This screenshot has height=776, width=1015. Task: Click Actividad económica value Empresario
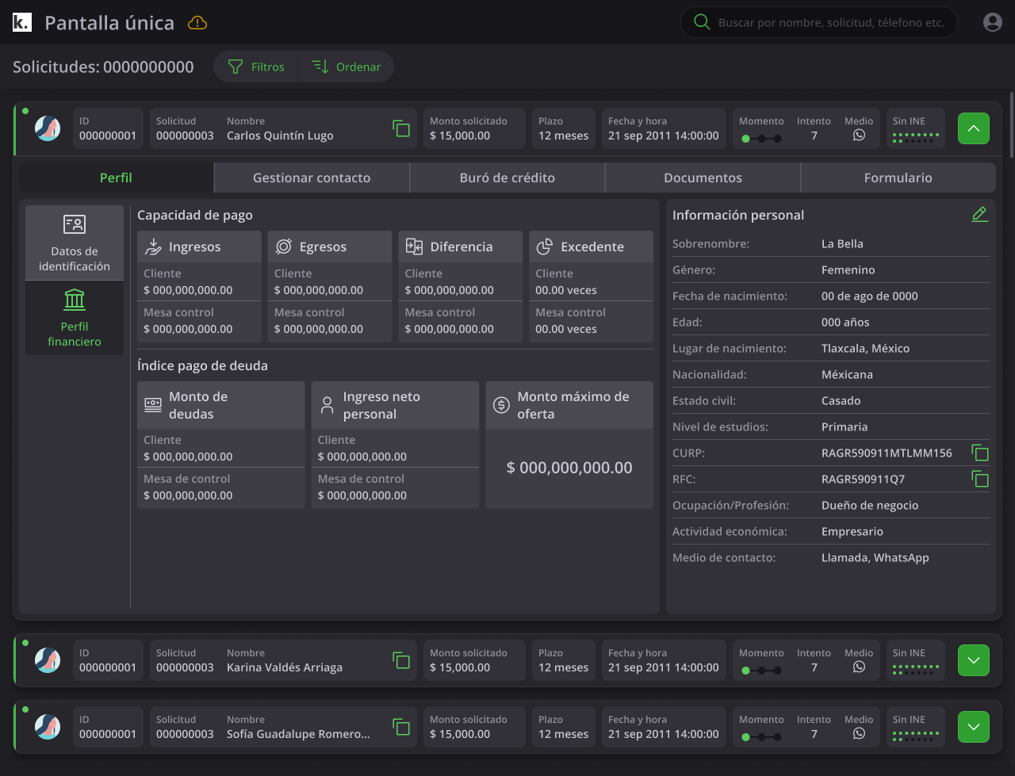[852, 531]
